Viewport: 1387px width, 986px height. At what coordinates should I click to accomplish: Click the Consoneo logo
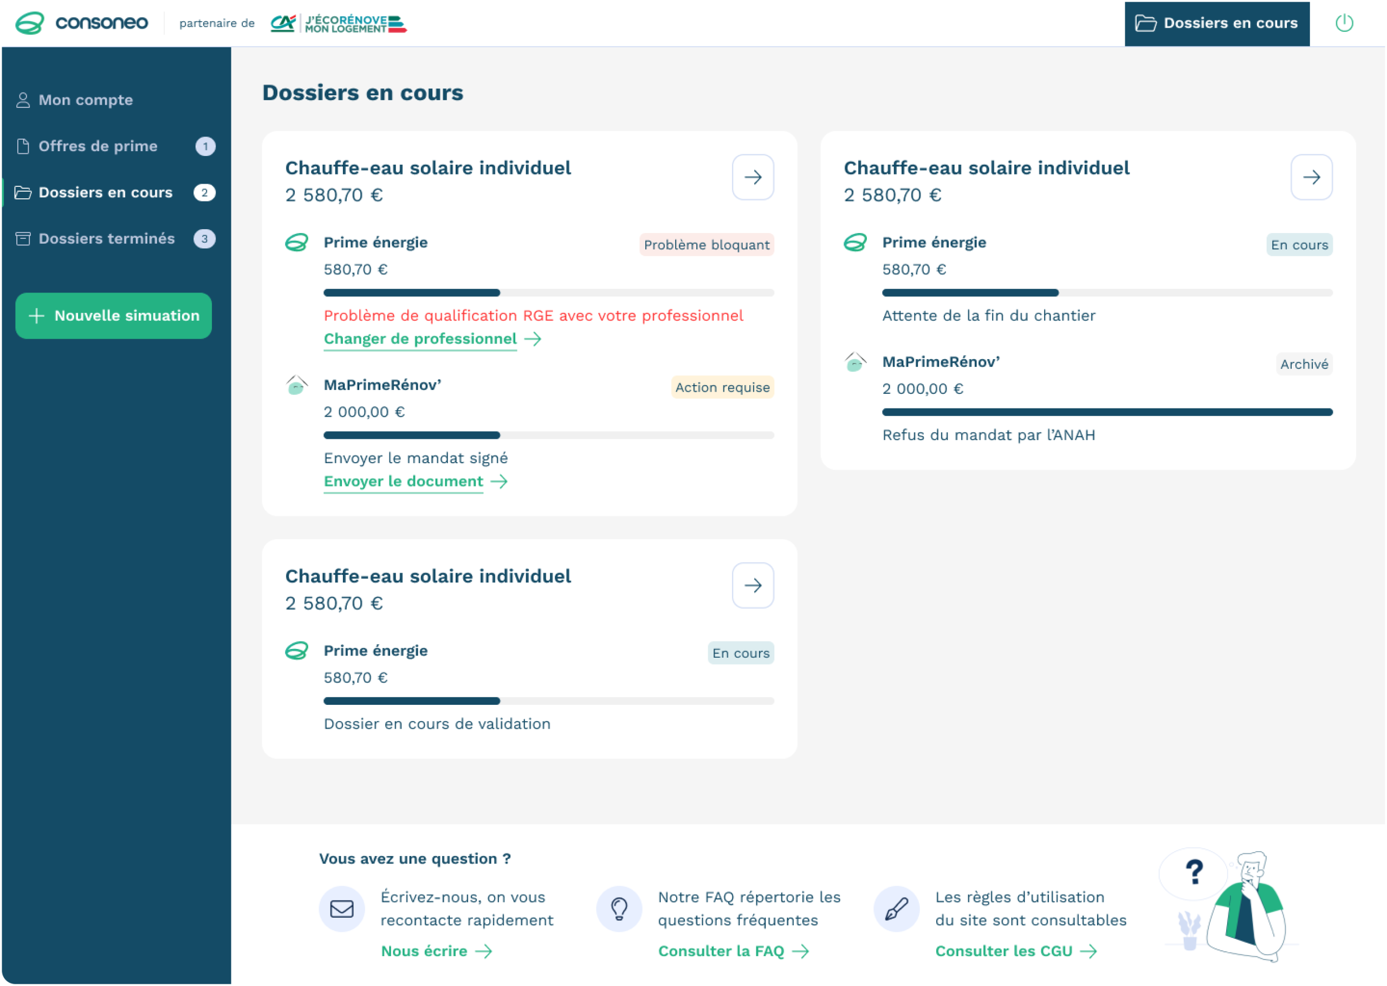pos(81,23)
